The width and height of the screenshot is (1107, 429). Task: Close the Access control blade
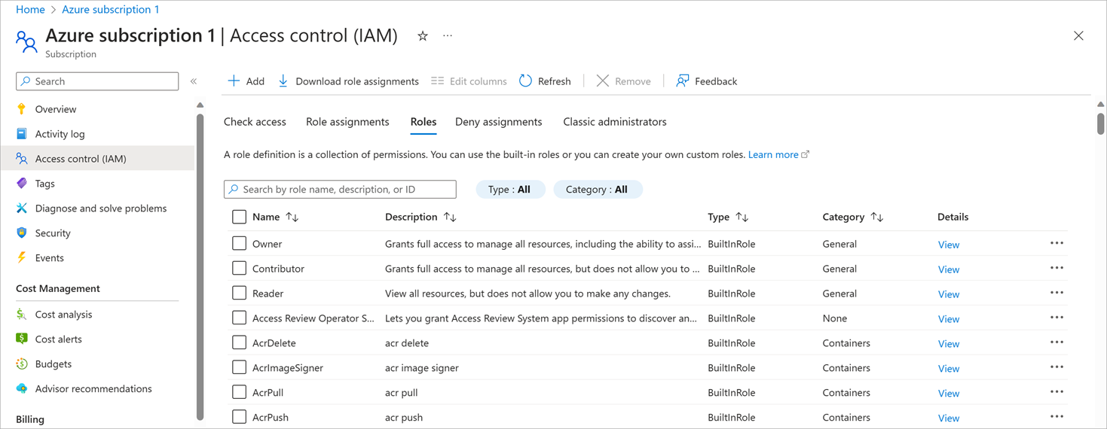tap(1078, 36)
